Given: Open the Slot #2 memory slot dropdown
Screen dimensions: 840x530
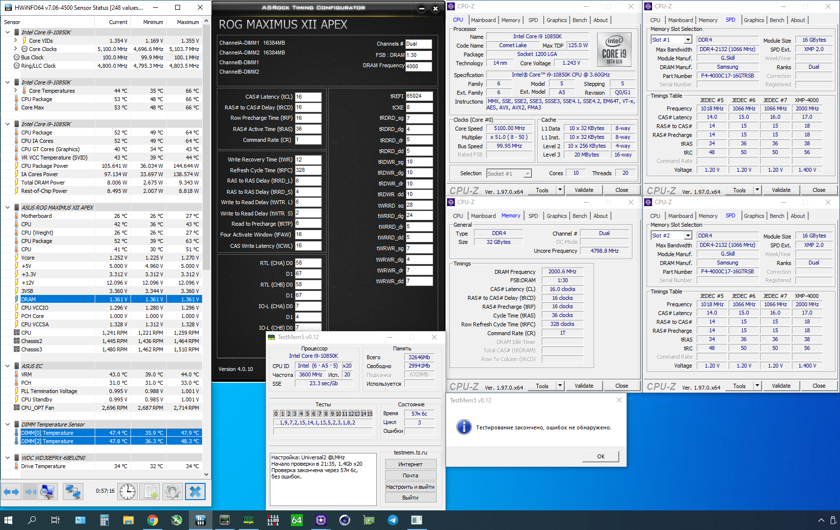Looking at the screenshot, I should pyautogui.click(x=688, y=236).
